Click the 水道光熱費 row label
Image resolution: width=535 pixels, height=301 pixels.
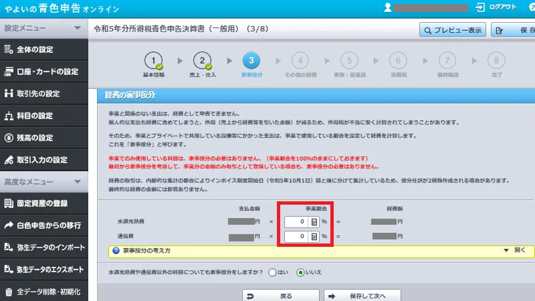click(x=131, y=221)
